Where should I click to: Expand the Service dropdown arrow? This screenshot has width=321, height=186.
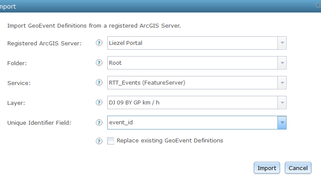[282, 83]
